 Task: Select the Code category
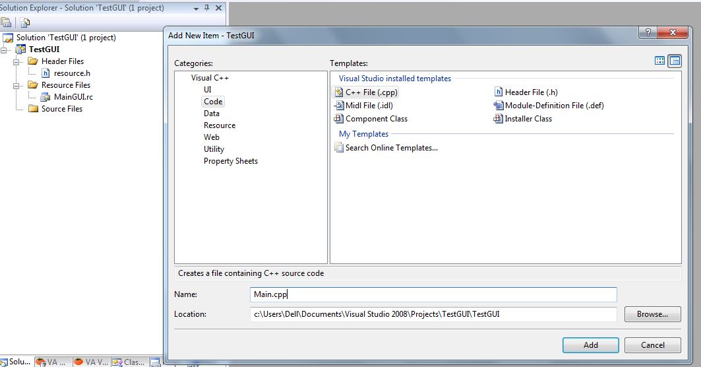(x=213, y=102)
